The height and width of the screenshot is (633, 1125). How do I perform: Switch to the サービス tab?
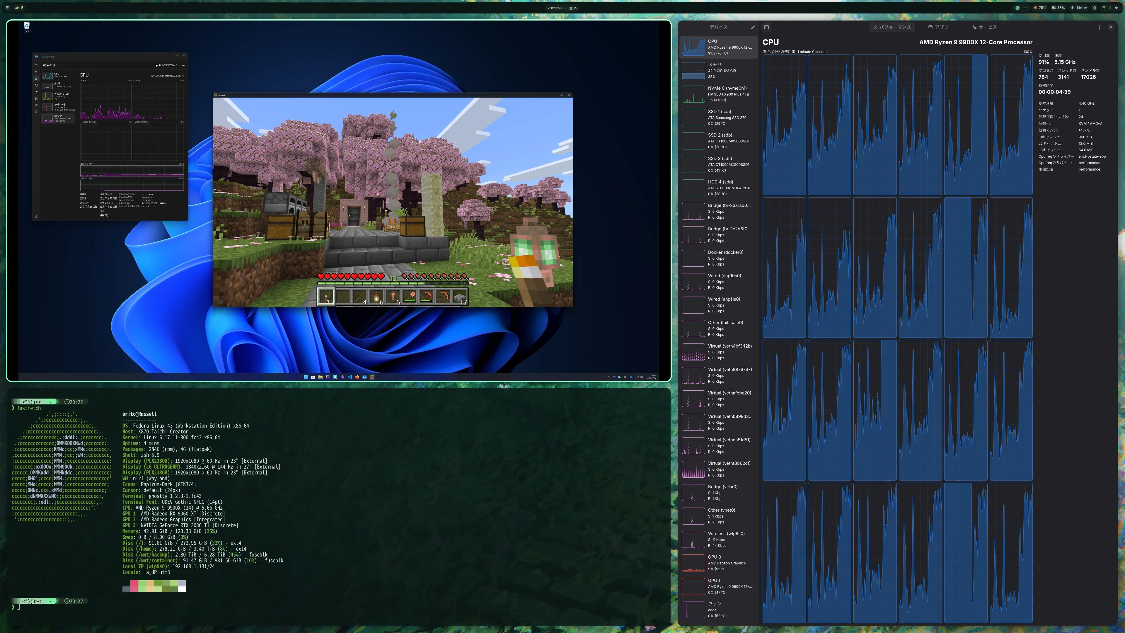(984, 27)
